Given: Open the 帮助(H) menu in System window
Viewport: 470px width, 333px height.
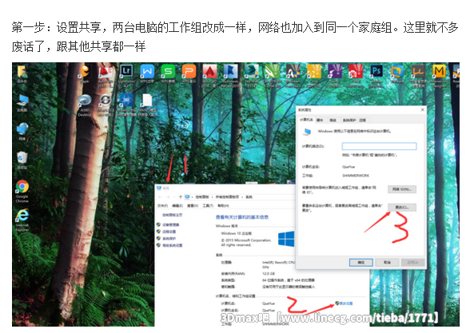Looking at the screenshot, I should (x=223, y=206).
